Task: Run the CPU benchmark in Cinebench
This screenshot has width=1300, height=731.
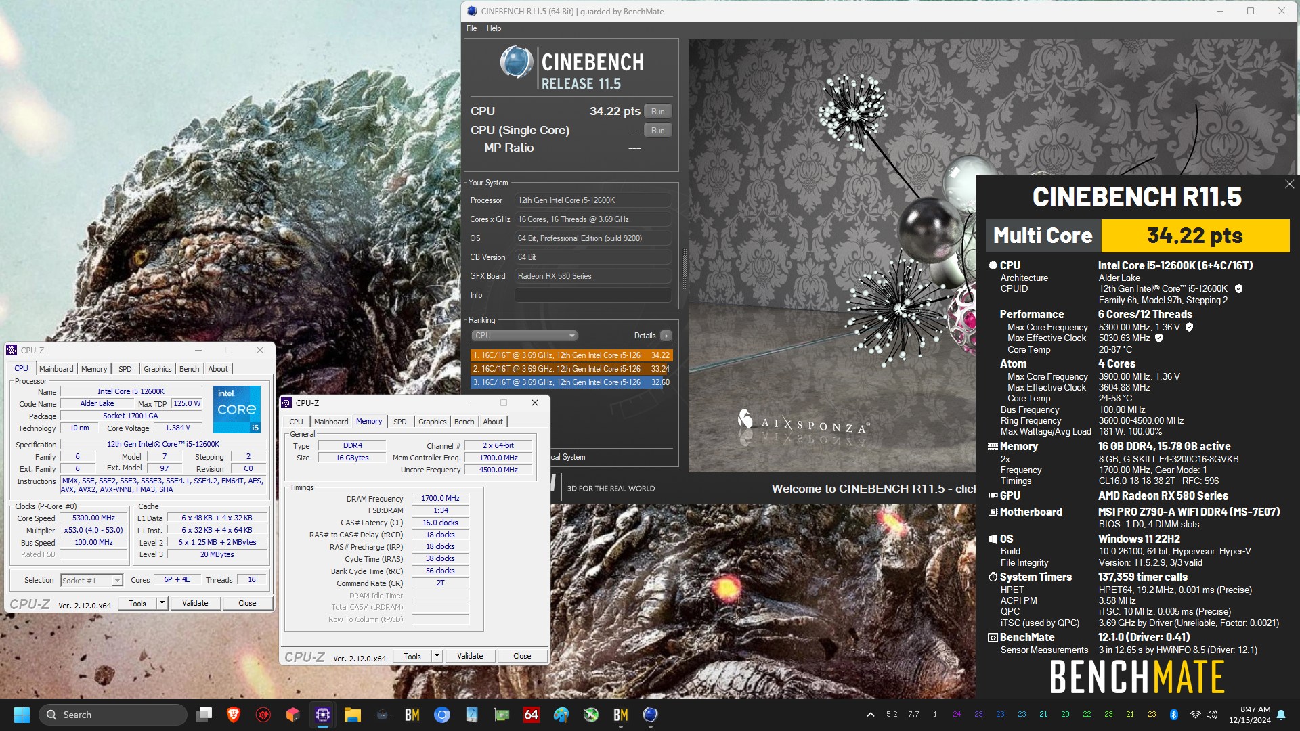Action: 657,112
